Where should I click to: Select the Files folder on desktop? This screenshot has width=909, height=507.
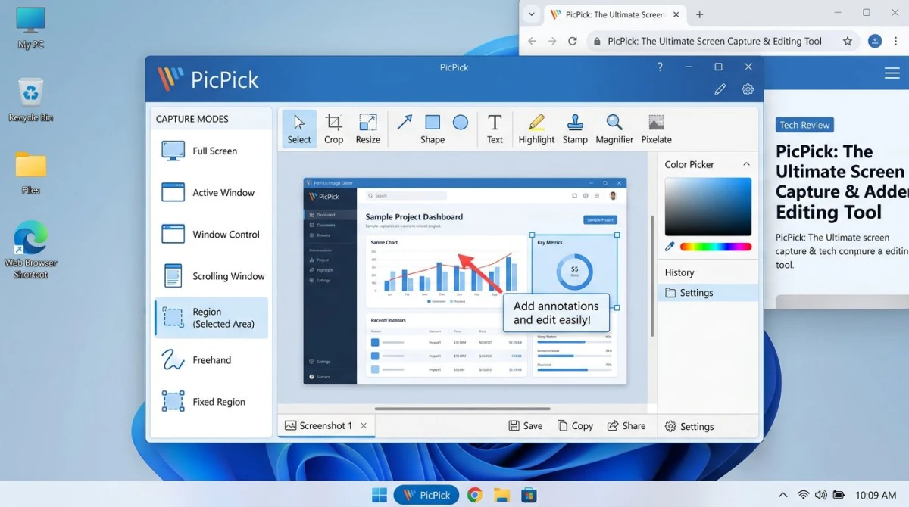(x=30, y=173)
